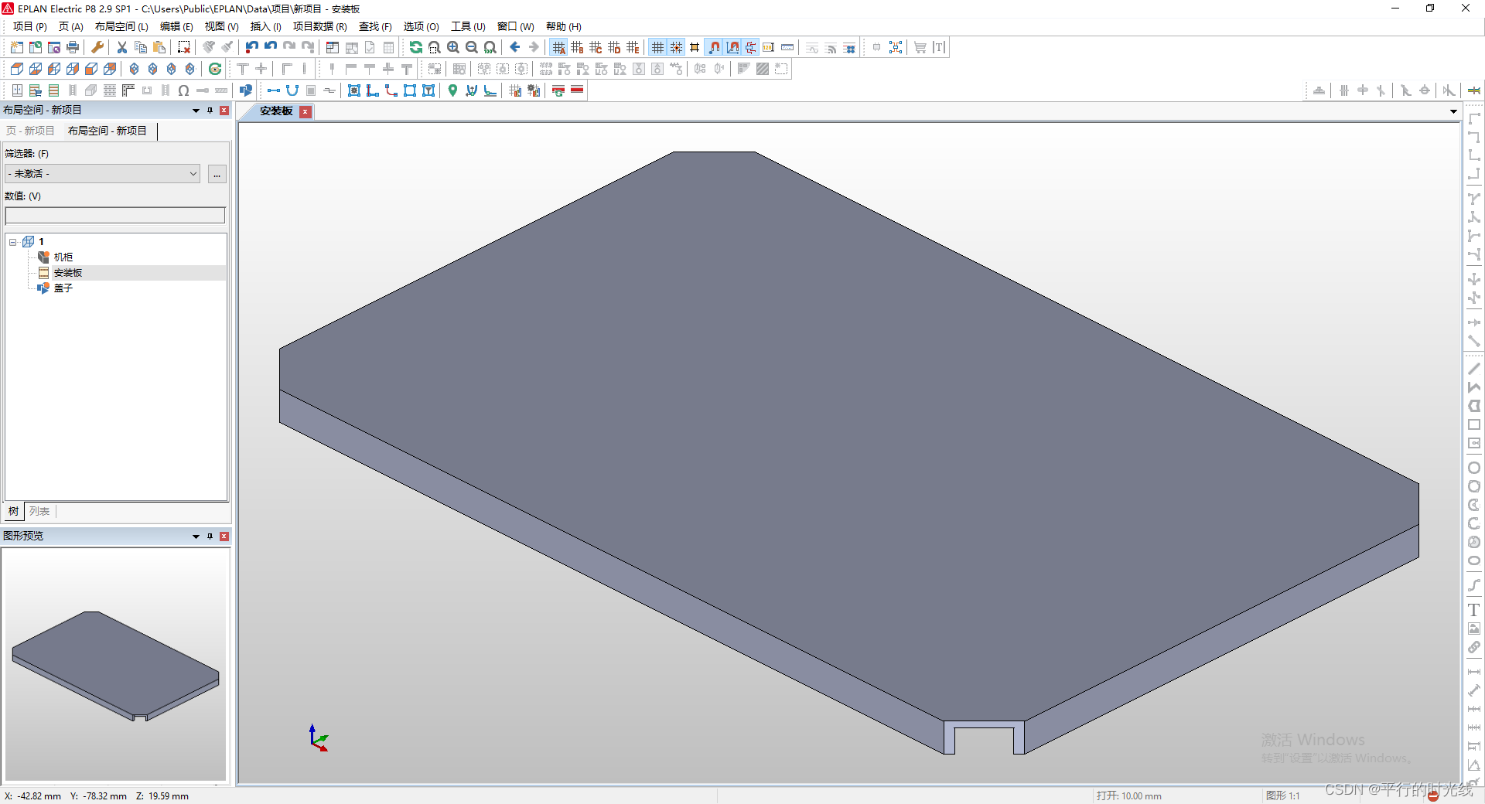
Task: Close the 图形预览 panel
Action: click(224, 537)
